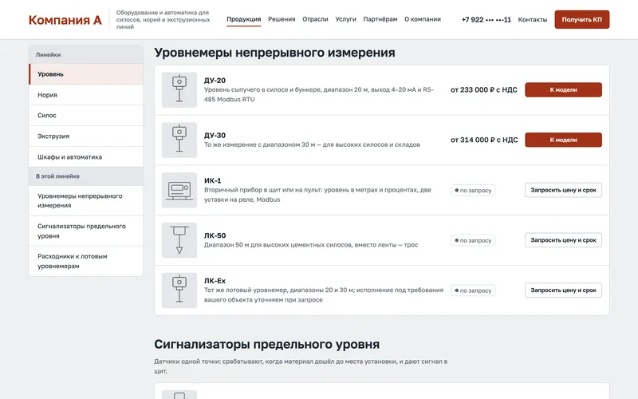Select Нория in the sidebar
Screen dimensions: 638x399
pyautogui.click(x=86, y=95)
